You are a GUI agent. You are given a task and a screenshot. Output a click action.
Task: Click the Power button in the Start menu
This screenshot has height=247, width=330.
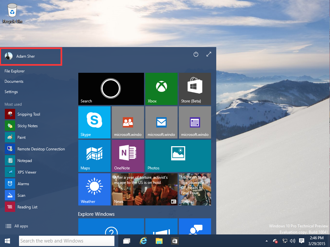point(196,54)
